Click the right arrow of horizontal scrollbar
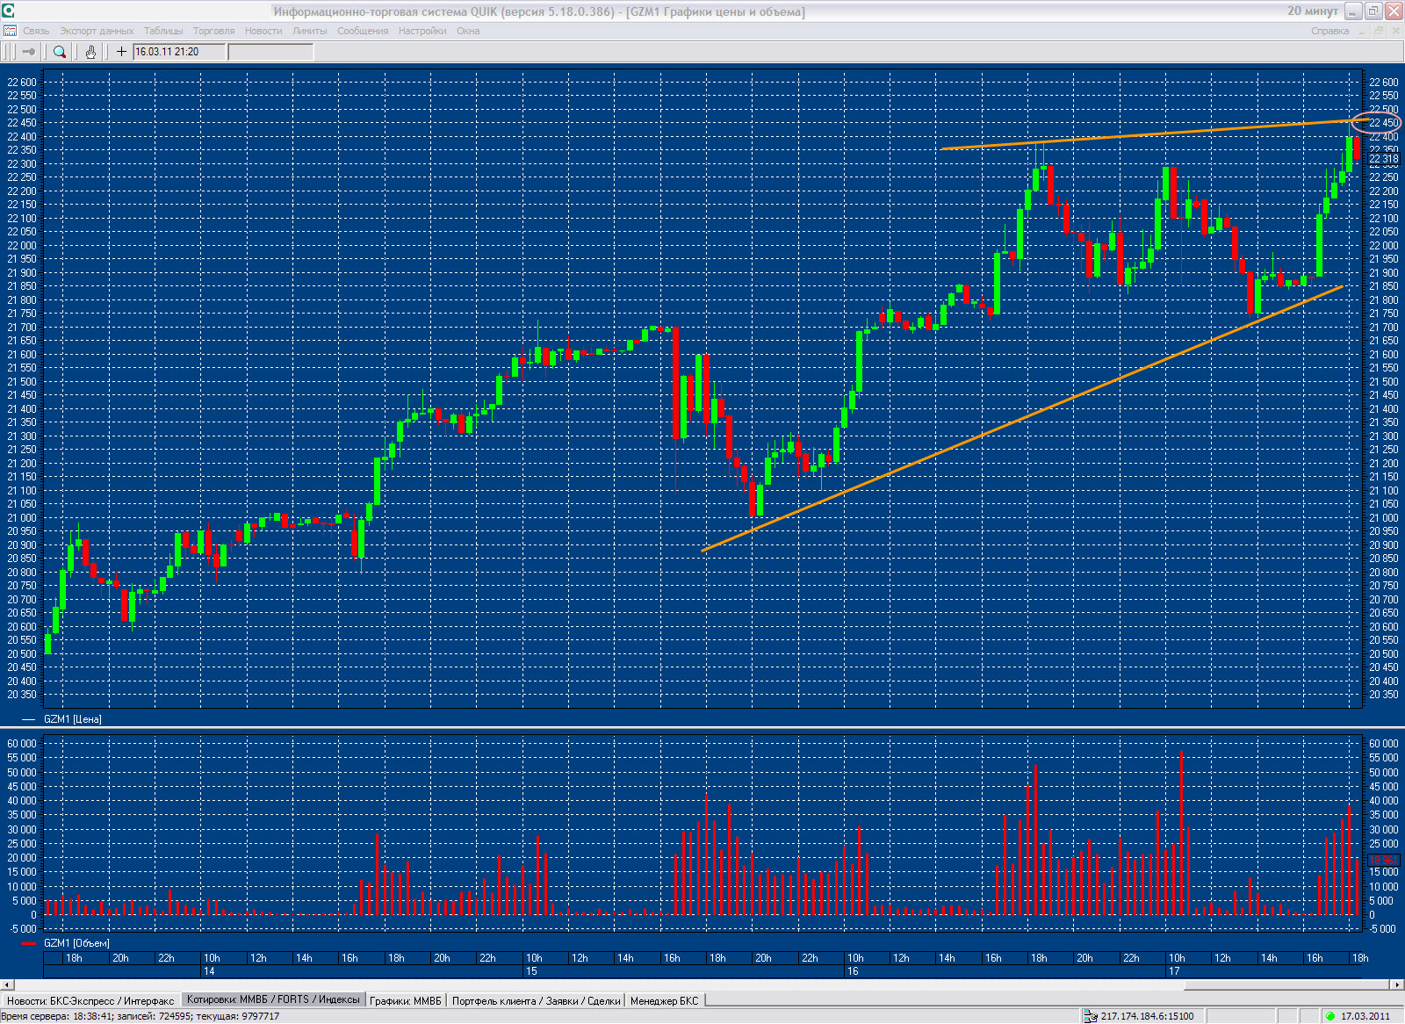The image size is (1405, 1024). pyautogui.click(x=1397, y=984)
